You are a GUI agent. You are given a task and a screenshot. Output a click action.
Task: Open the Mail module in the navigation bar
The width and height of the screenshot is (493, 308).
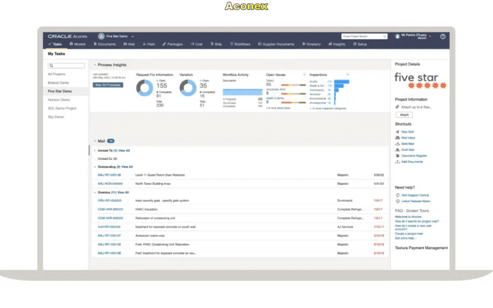[130, 44]
